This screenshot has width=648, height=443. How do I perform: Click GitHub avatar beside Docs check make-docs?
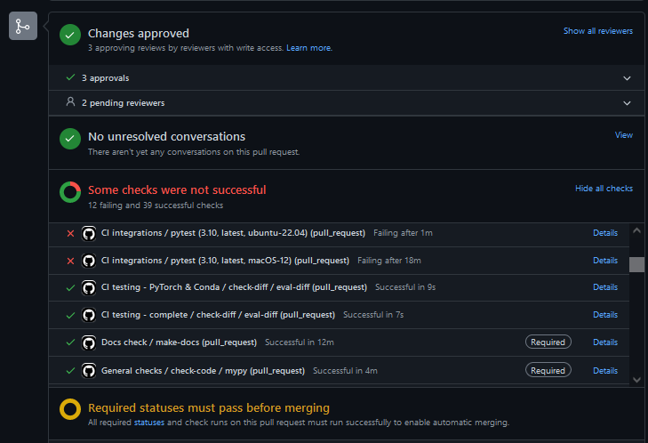point(89,342)
